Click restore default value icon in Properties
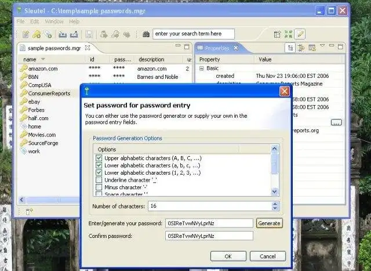The image size is (371, 271). 312,48
